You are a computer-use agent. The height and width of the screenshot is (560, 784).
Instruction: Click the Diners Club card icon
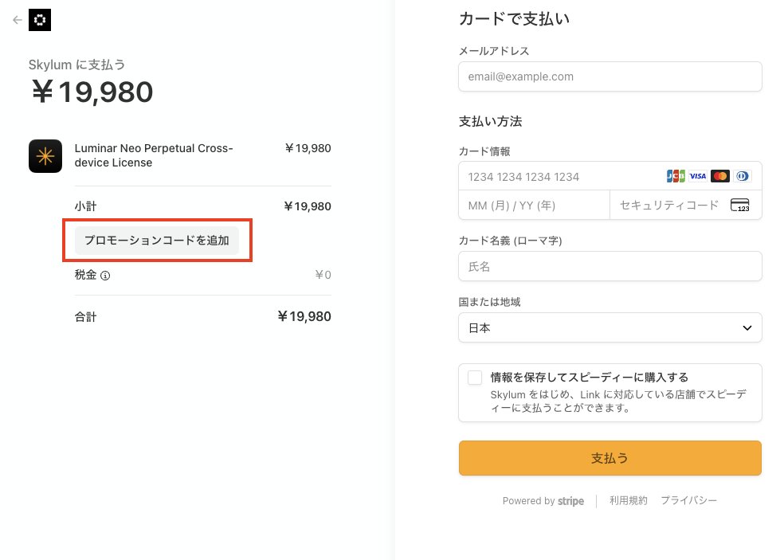pyautogui.click(x=743, y=176)
